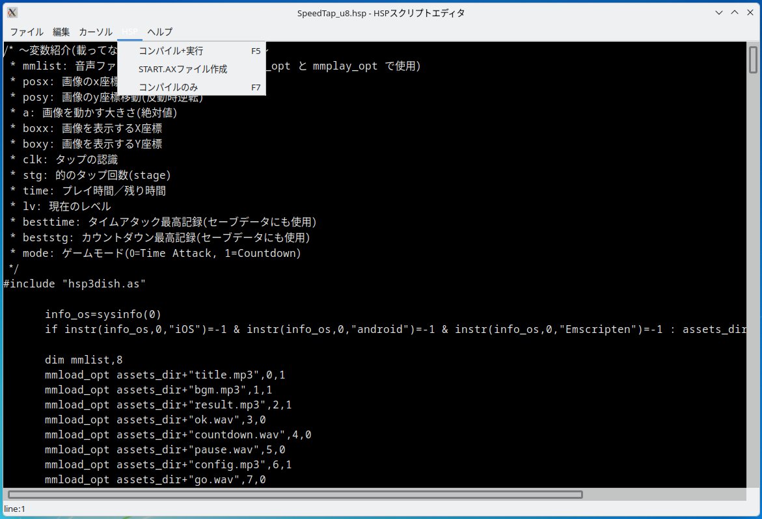Click the clk: タップの認識 comment line
The height and width of the screenshot is (519, 762).
64,160
